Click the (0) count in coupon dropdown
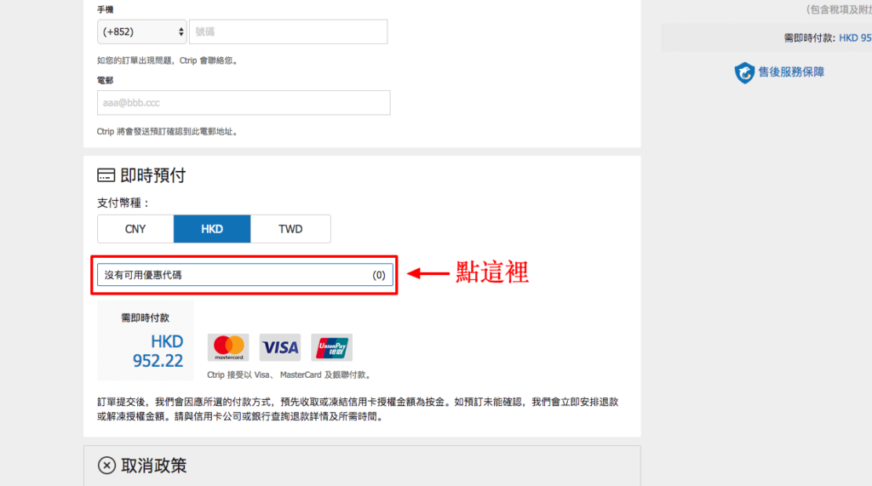 (379, 275)
